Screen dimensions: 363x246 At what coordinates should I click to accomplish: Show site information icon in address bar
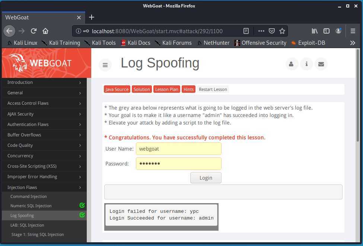79,31
